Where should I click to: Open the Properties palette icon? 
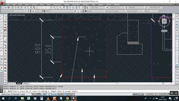pyautogui.click(x=64, y=8)
